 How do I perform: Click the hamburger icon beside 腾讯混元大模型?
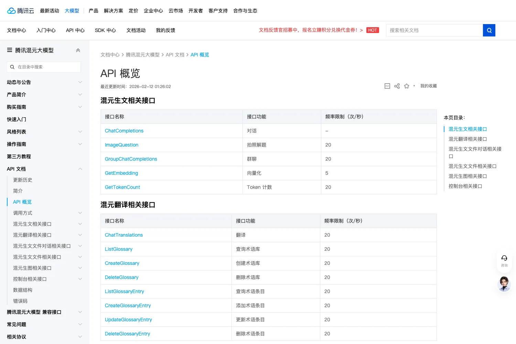10,50
